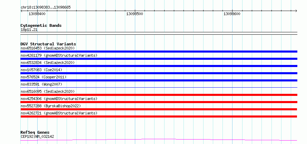Open variant nsv6532834 (Sedlazeck2020) label
Screen dimensions: 307x144
[x=48, y=63]
